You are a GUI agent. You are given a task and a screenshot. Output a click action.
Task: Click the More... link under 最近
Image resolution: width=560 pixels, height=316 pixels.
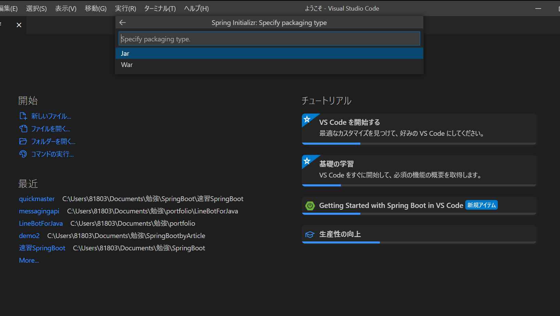29,260
